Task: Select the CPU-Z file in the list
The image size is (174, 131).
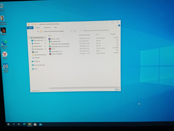Action: 54,39
